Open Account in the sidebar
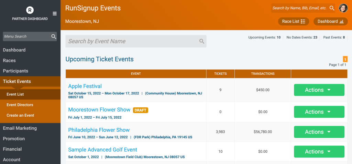 point(12,160)
